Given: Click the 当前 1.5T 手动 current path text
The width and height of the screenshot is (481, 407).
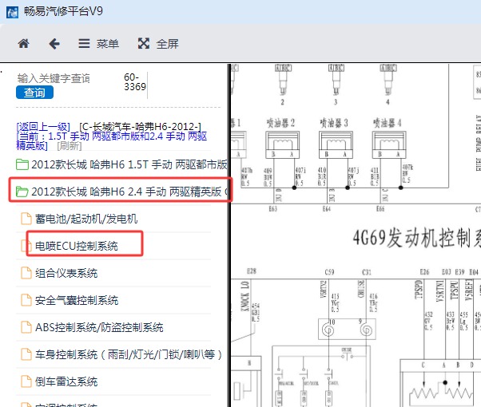Looking at the screenshot, I should (x=112, y=140).
